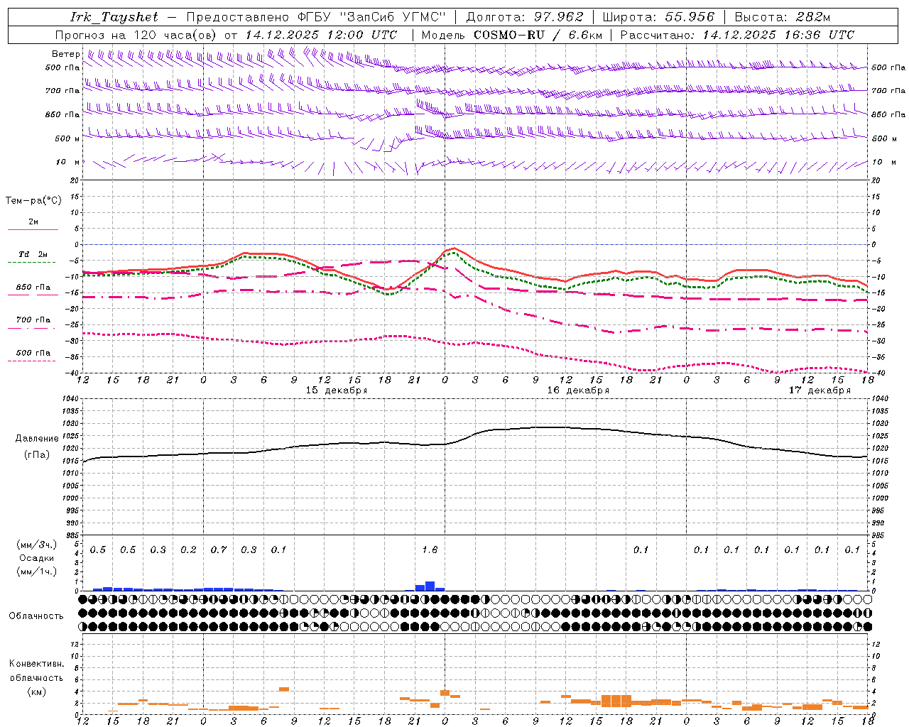Click the temperature peak of red 2м curve
Viewport: 909px width, 727px height.
(x=454, y=248)
